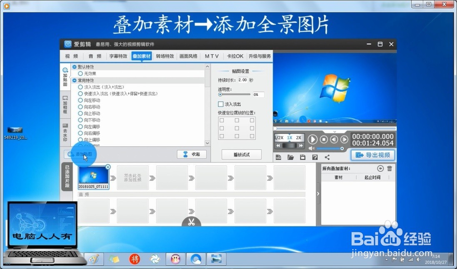The height and width of the screenshot is (269, 457).
Task: Open the 字幕特效 tab
Action: pyautogui.click(x=118, y=56)
